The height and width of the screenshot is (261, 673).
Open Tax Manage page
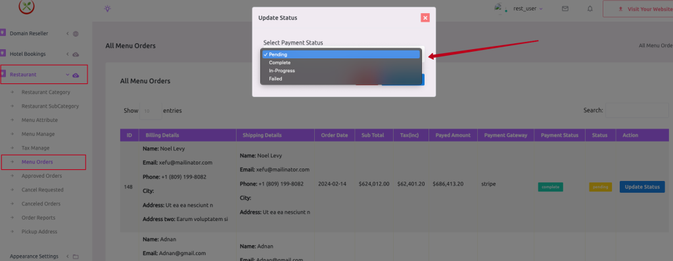[x=35, y=148]
